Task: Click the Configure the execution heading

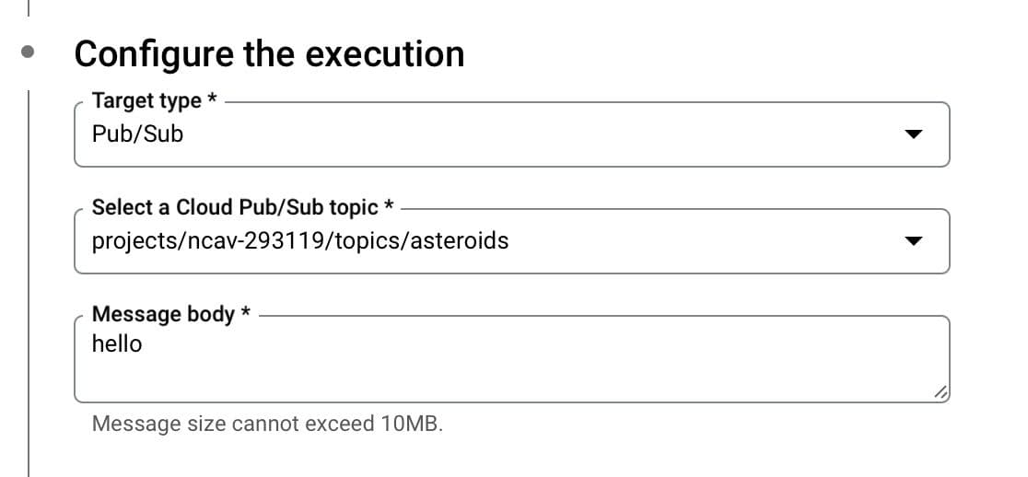Action: tap(269, 53)
